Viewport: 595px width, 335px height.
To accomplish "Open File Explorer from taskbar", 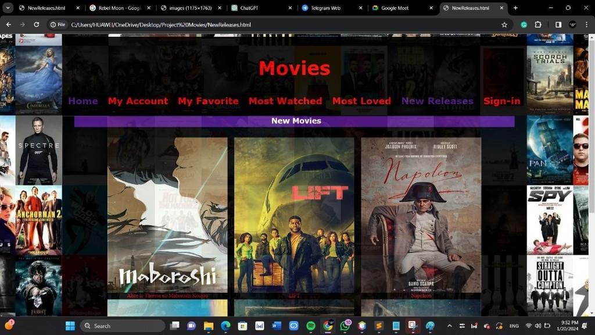I will point(209,326).
